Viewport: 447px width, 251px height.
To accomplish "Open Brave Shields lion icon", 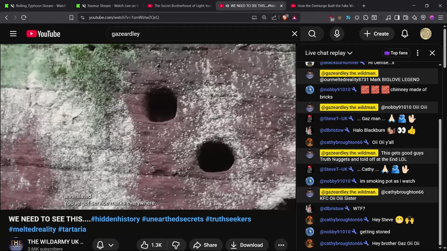I will coord(285,17).
